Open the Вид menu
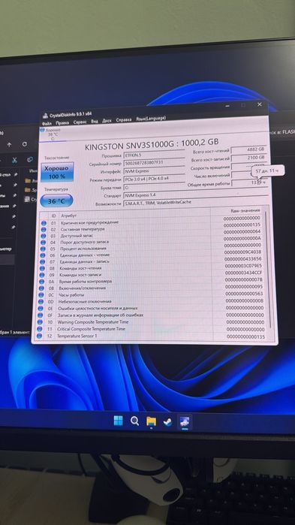This screenshot has height=525, width=295. 95,121
